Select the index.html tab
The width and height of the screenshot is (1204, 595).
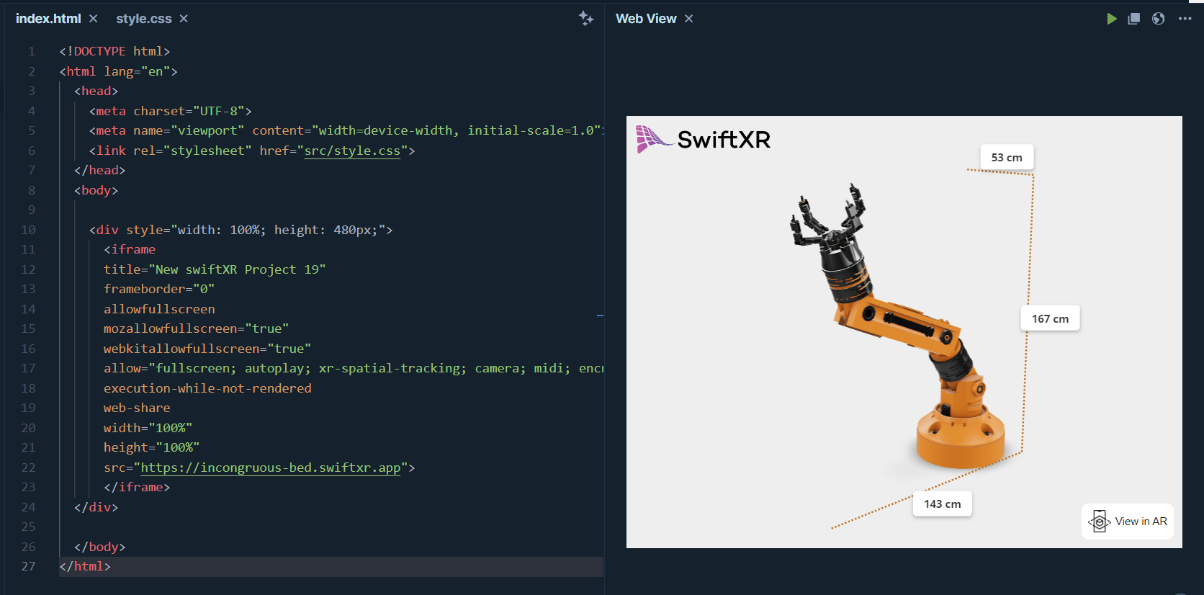coord(48,19)
